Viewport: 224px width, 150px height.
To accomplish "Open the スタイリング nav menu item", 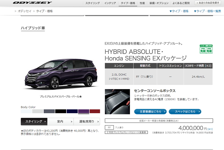I will (92, 3).
